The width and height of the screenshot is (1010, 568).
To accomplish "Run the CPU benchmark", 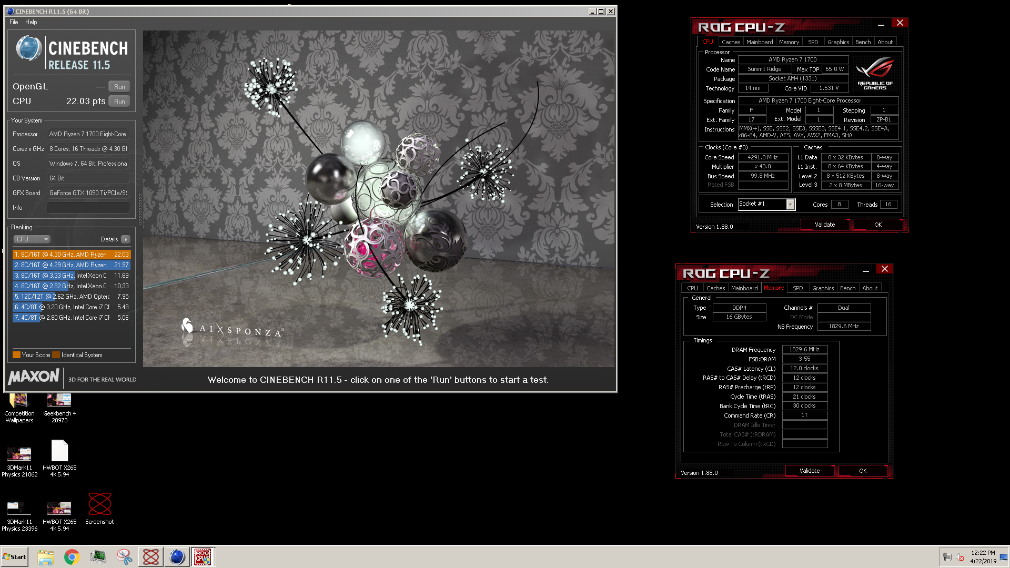I will [x=119, y=102].
